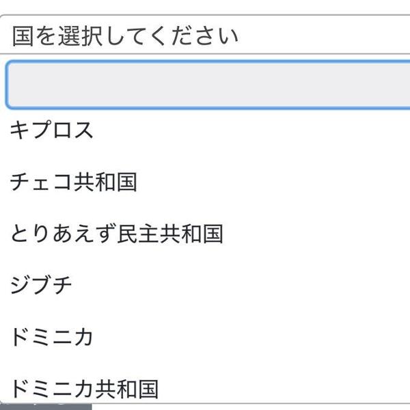Screen dimensions: 410x410
Task: Select キプロス from the list
Action: [x=52, y=130]
